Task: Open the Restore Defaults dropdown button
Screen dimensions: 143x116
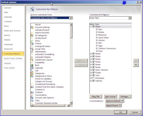Action: (115, 101)
